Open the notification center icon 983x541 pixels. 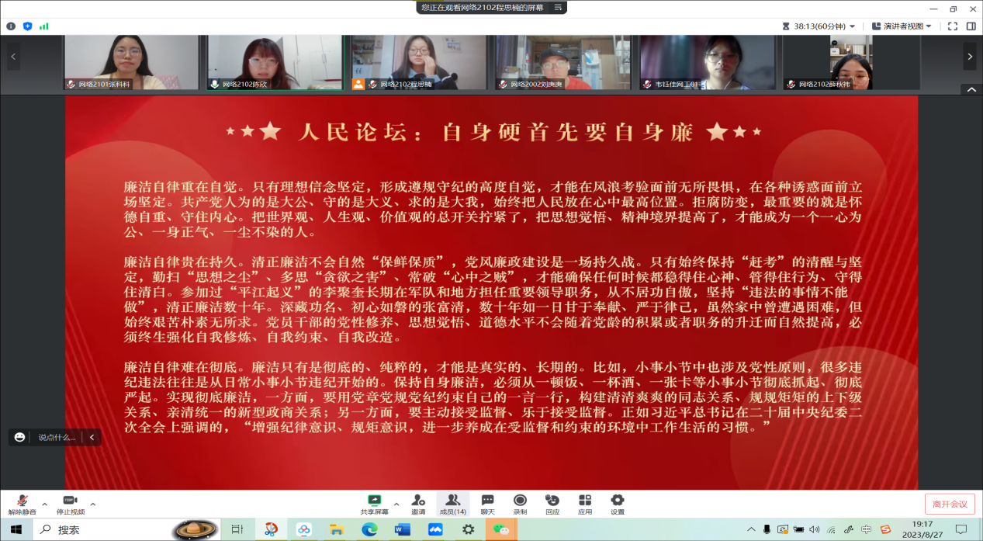961,529
